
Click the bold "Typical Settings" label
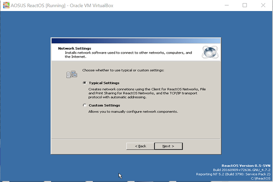tap(104, 83)
